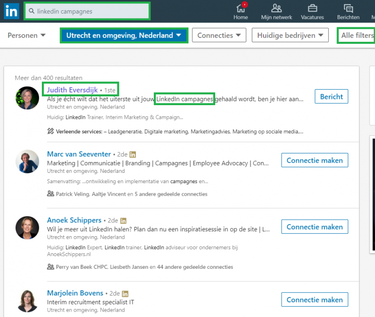375x317 pixels.
Task: Expand Huidige bedrijven filter dropdown
Action: coord(290,36)
